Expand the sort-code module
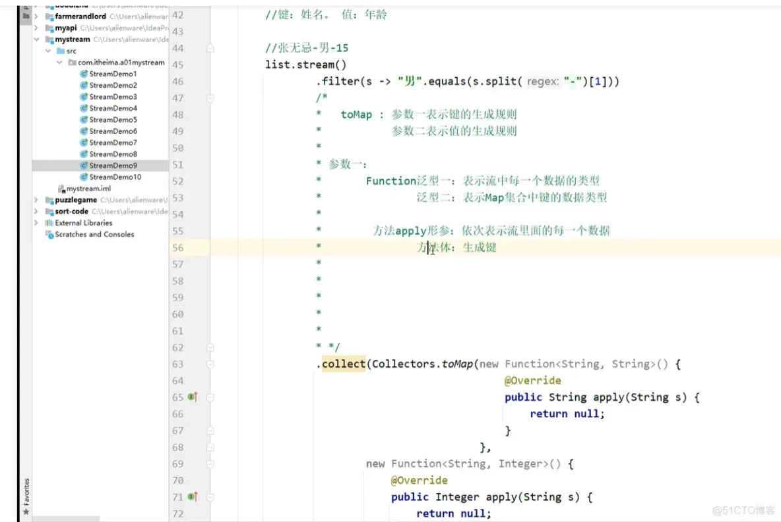The image size is (781, 522). 36,212
